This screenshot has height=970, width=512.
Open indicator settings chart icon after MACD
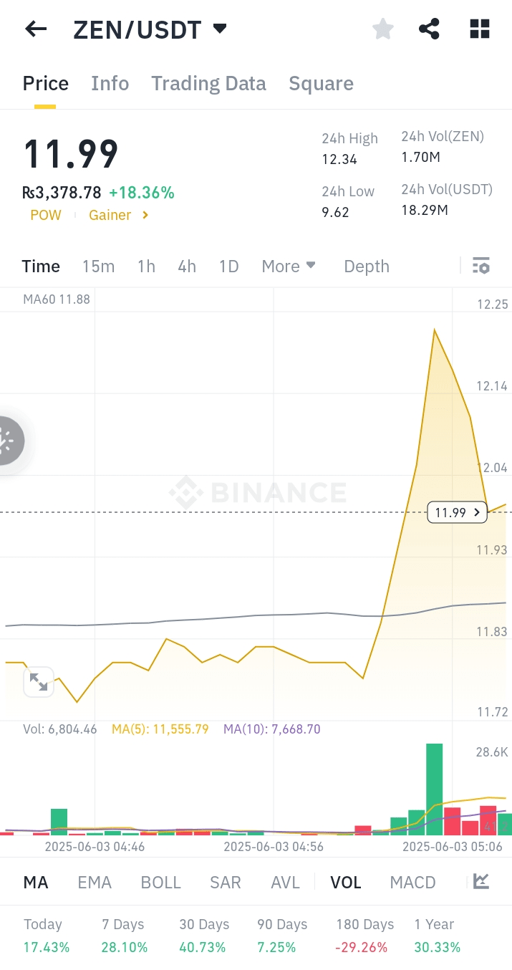point(481,882)
